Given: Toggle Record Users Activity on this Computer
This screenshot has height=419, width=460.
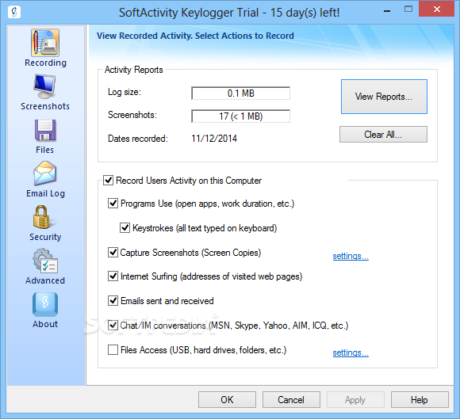Looking at the screenshot, I should 108,181.
